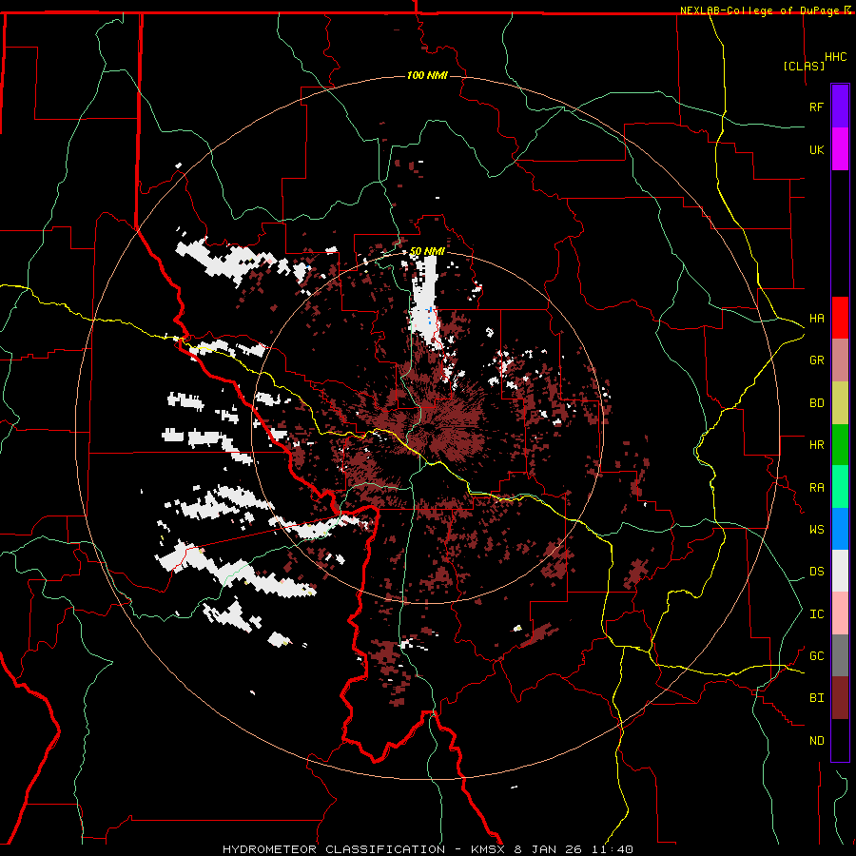Click the ND legend label
Viewport: 856px width, 856px height.
(816, 741)
